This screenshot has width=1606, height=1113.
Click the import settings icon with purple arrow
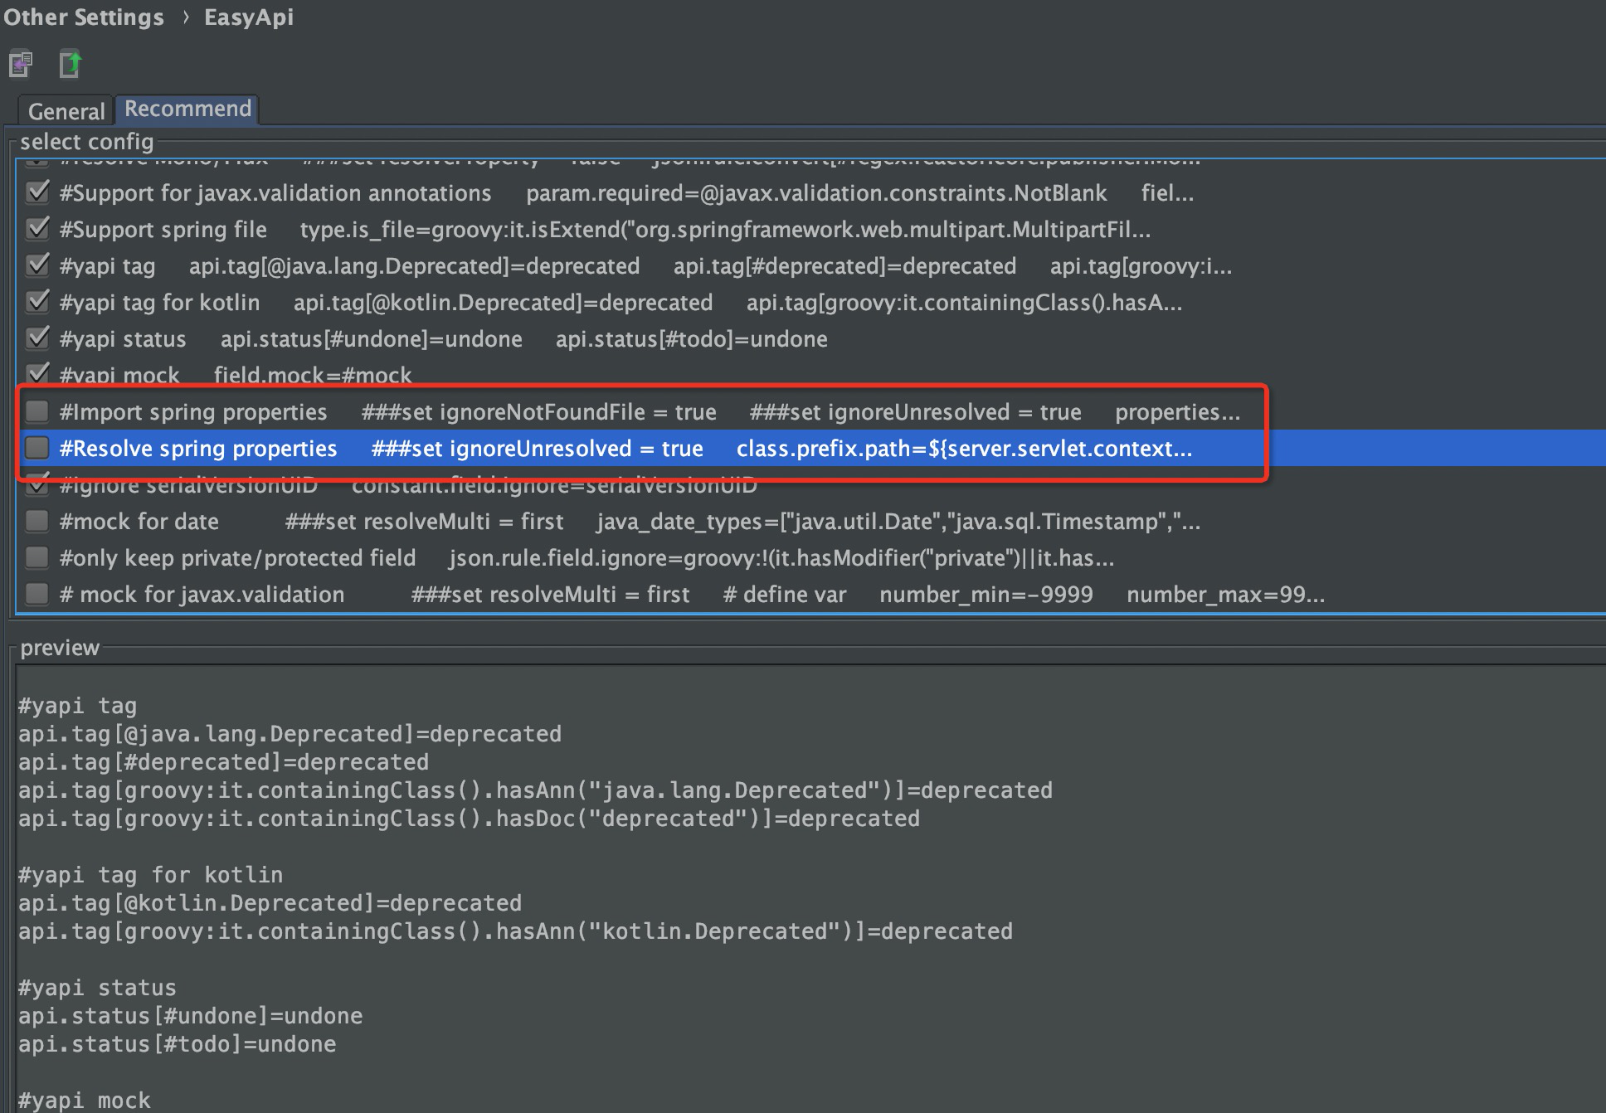pyautogui.click(x=21, y=64)
